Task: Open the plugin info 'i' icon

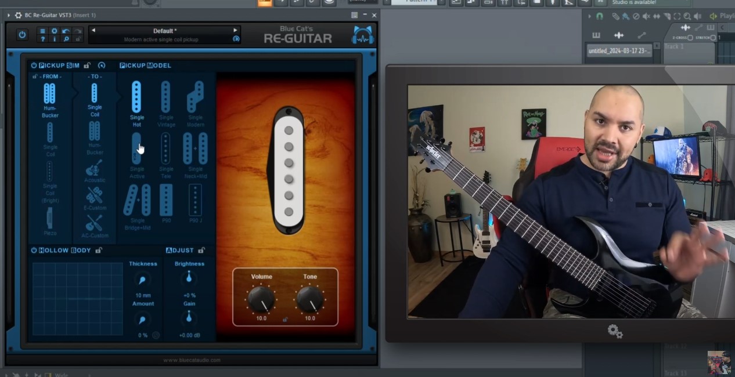Action: tap(54, 39)
